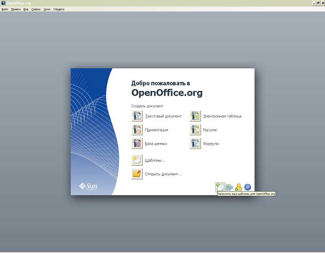This screenshot has height=253, width=325.
Task: Click the Database (База данных) icon
Action: pyautogui.click(x=137, y=144)
